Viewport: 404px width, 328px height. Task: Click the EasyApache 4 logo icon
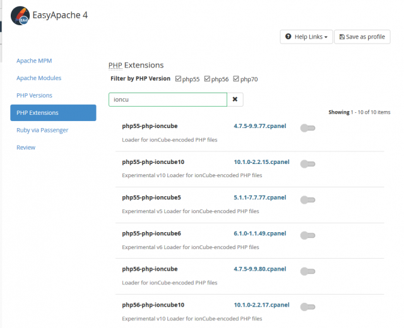tap(20, 16)
